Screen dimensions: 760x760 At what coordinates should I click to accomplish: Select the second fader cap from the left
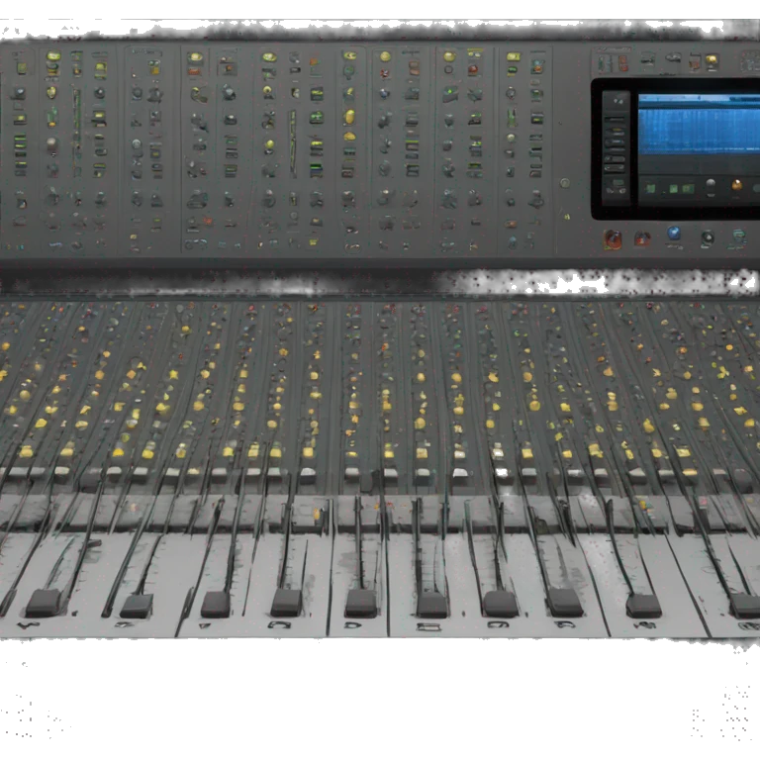coord(137,606)
